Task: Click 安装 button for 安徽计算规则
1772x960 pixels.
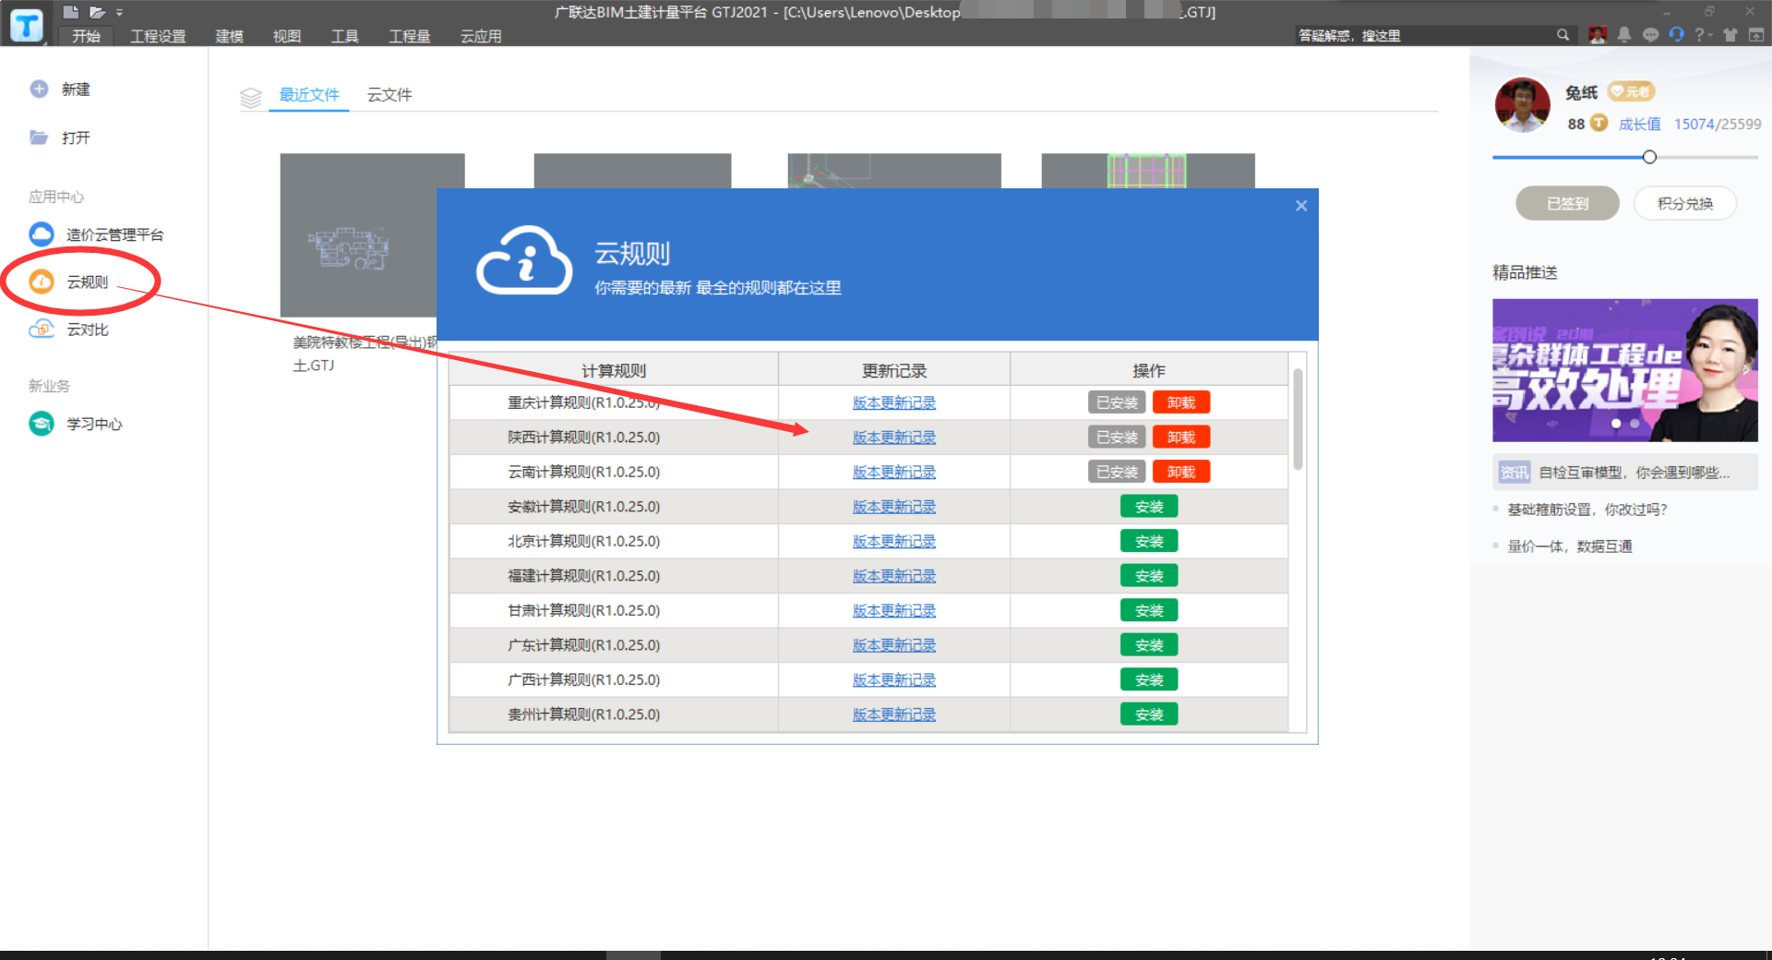Action: (x=1149, y=507)
